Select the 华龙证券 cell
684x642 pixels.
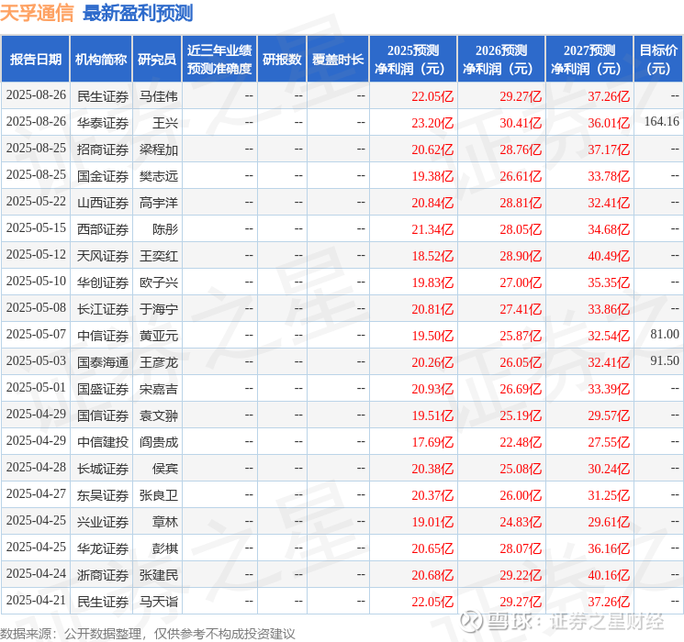point(103,548)
